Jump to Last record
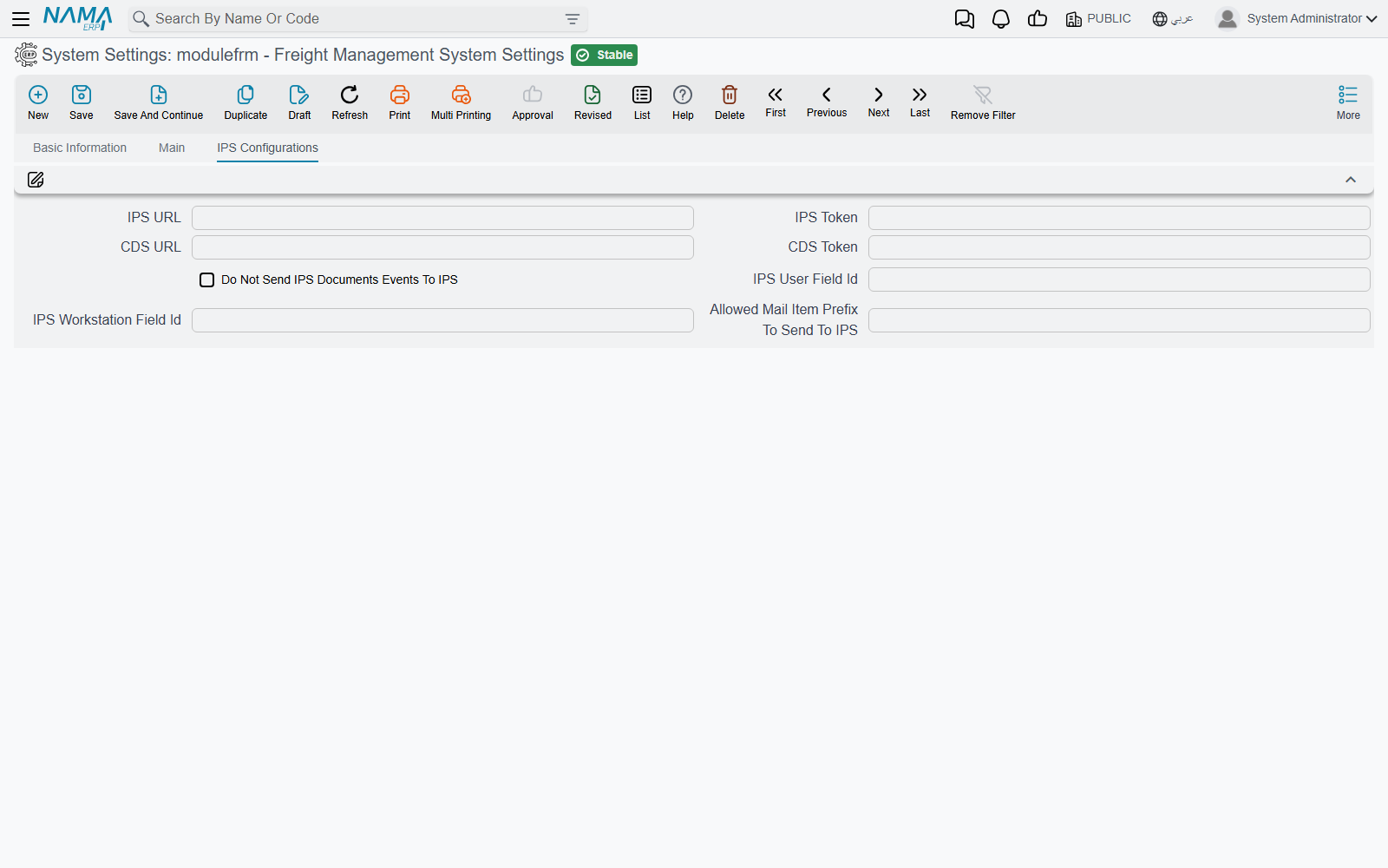This screenshot has height=868, width=1388. coord(920,102)
